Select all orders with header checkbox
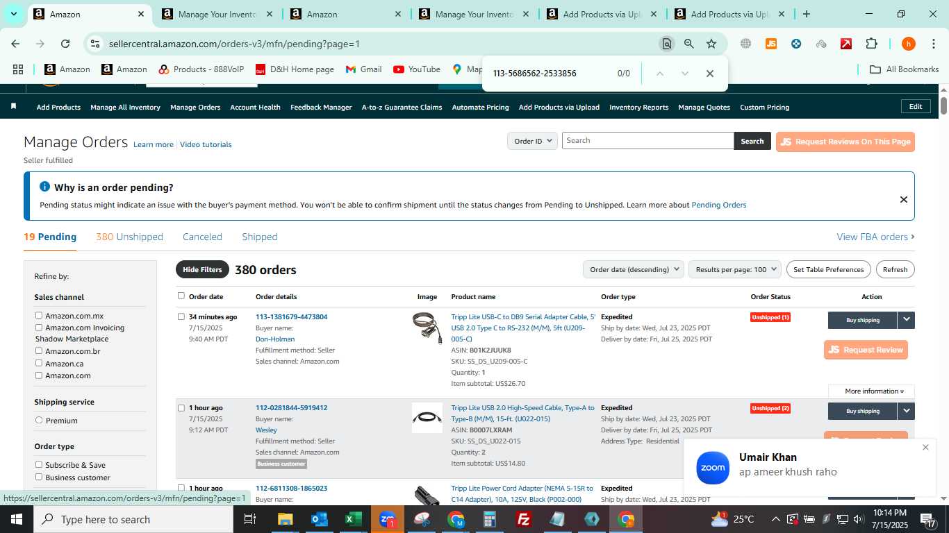Image resolution: width=949 pixels, height=533 pixels. click(181, 296)
